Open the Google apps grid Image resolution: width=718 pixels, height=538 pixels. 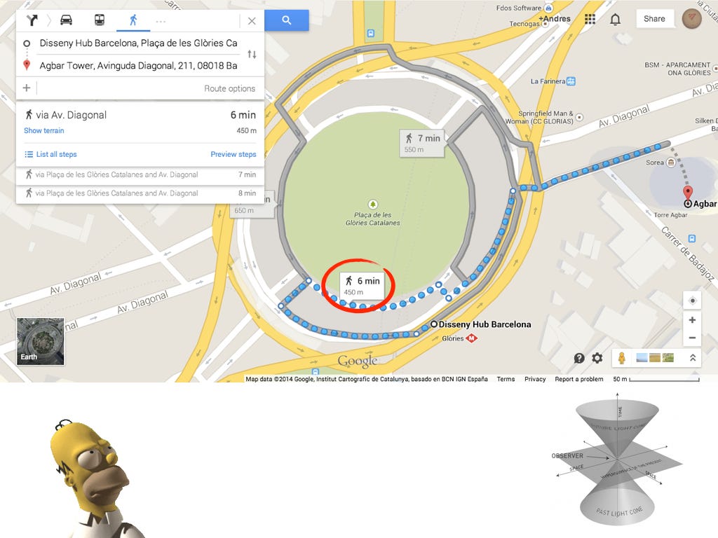tap(590, 19)
